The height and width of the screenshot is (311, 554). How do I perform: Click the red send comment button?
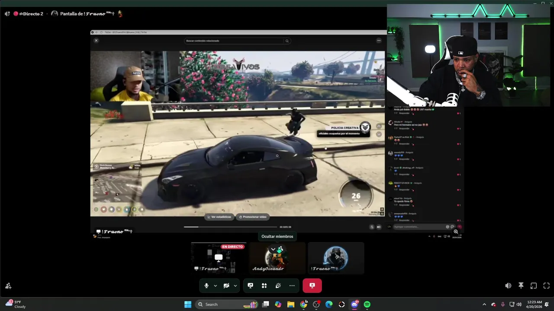tap(459, 227)
